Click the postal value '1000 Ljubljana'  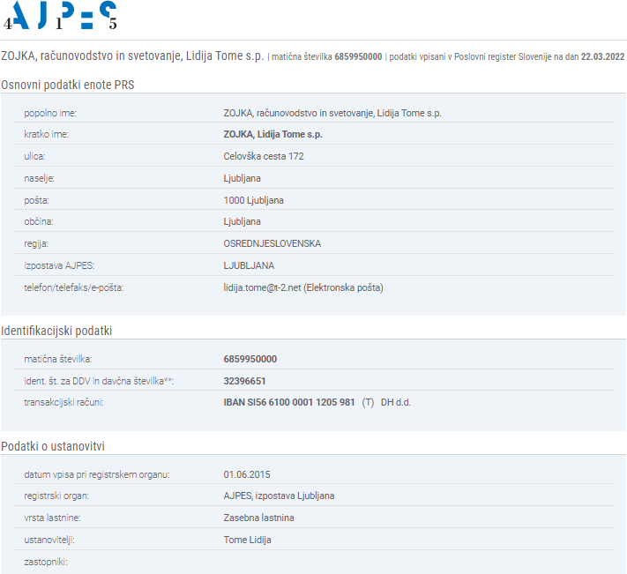[254, 200]
